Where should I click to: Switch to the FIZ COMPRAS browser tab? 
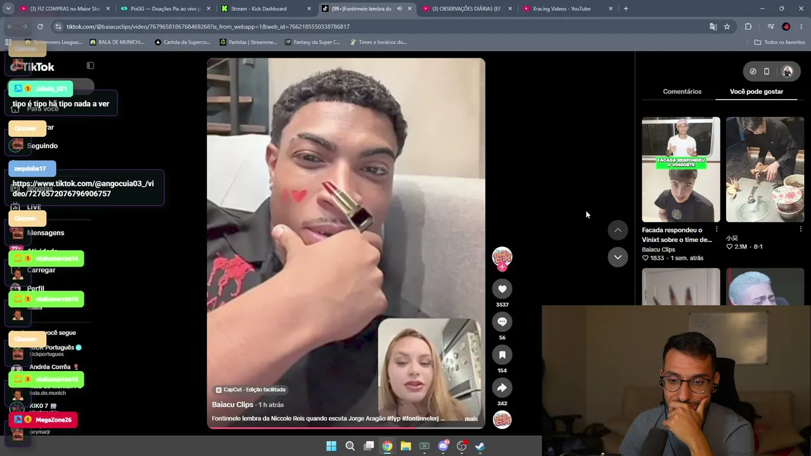pos(65,9)
